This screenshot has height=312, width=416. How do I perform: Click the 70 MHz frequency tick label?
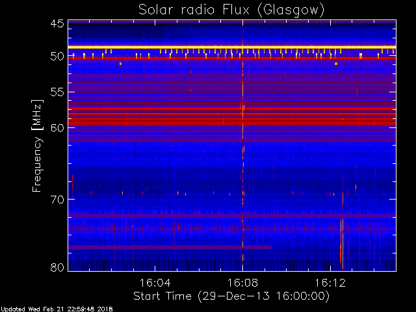pyautogui.click(x=57, y=200)
